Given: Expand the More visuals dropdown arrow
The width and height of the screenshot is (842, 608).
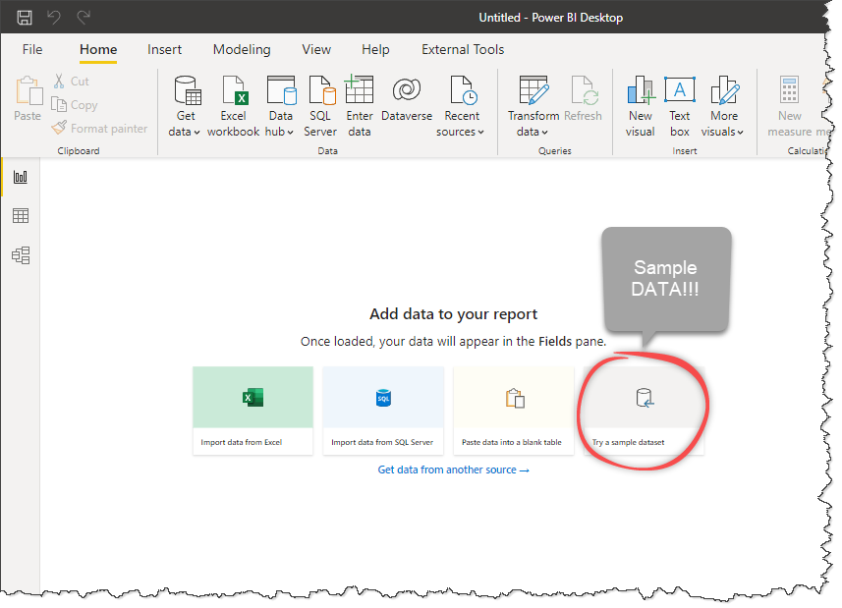Looking at the screenshot, I should click(740, 133).
